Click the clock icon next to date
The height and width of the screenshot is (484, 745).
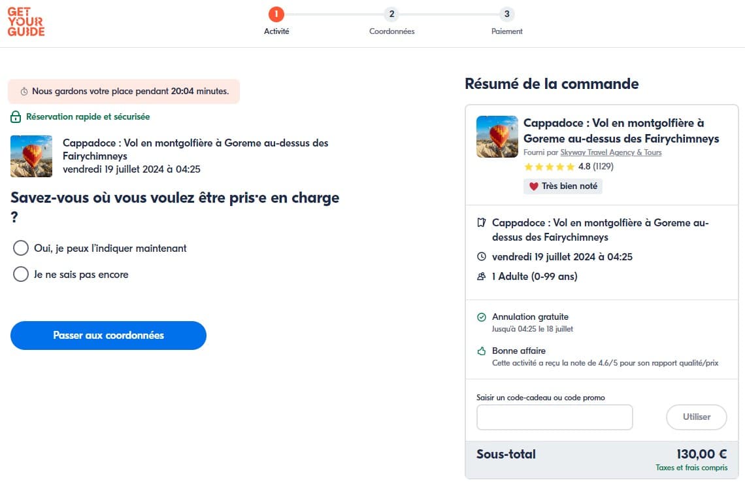tap(482, 257)
